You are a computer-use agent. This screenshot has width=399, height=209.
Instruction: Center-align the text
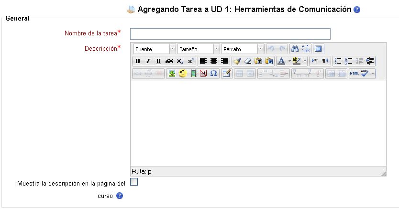click(214, 61)
